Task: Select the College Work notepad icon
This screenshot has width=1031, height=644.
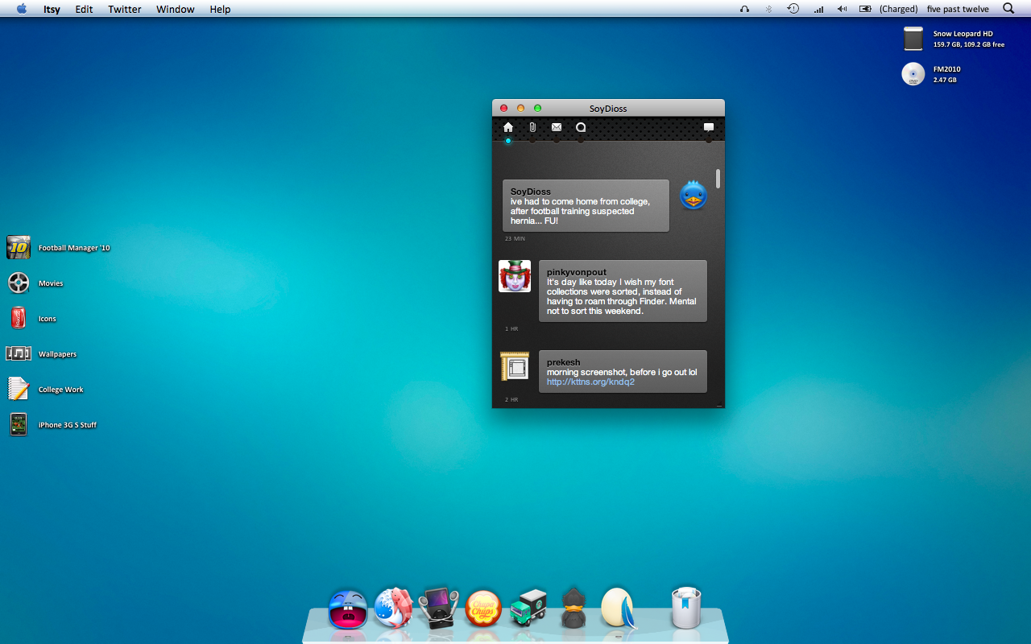Action: 19,389
